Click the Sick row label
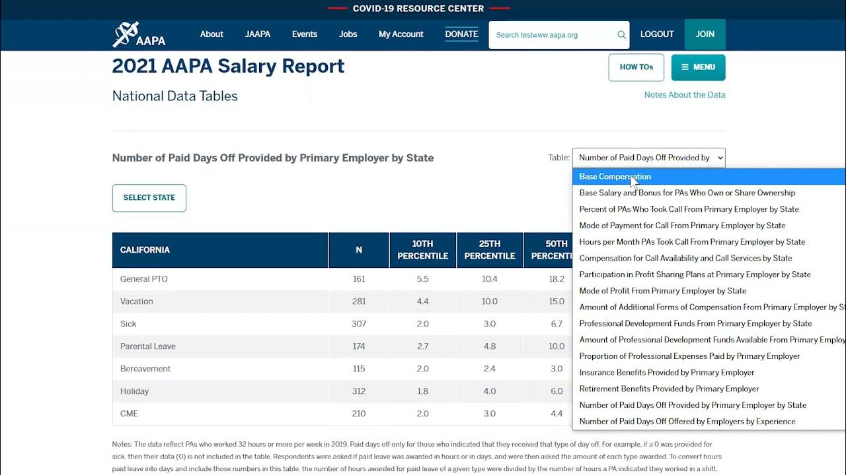The image size is (846, 475). tap(128, 324)
